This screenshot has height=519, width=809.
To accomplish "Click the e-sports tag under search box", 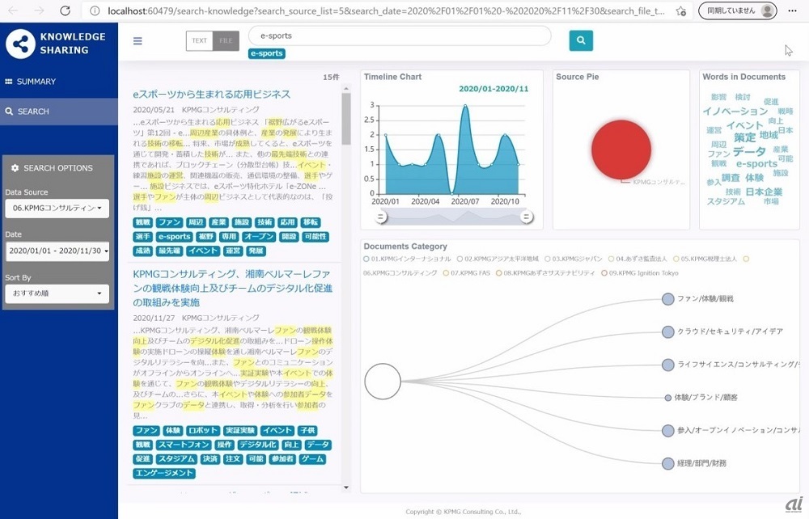I will click(267, 53).
